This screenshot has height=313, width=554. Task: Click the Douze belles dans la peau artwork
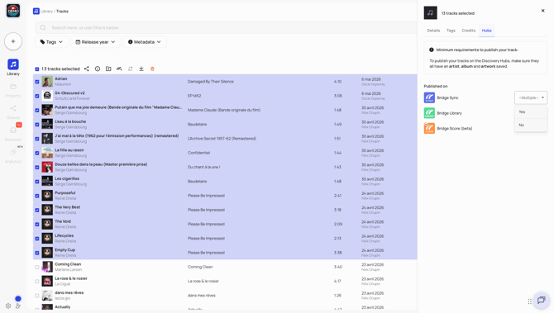47,167
